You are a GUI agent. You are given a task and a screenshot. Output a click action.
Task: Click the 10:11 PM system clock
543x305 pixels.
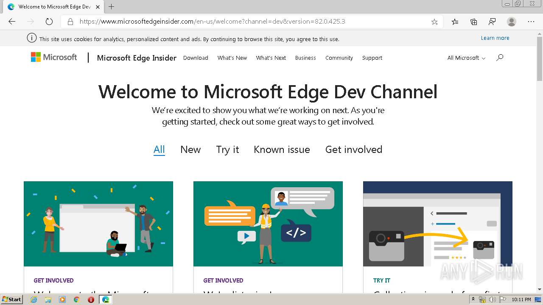click(x=521, y=299)
